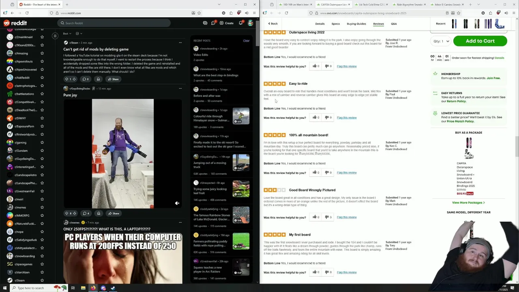The image size is (519, 292).
Task: Open the feed view layout dropdown
Action: pyautogui.click(x=79, y=34)
